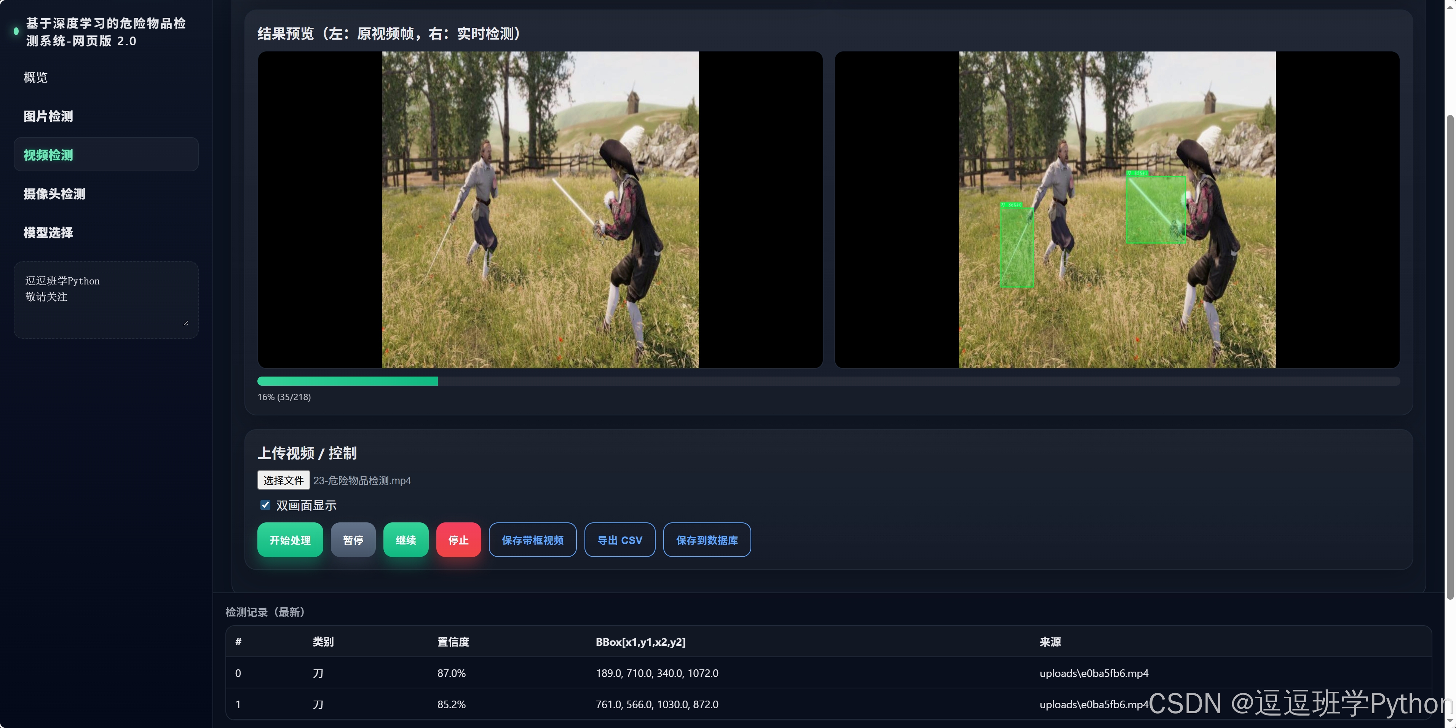Toggle the 双画面显示 checkbox
The image size is (1456, 728).
tap(265, 505)
